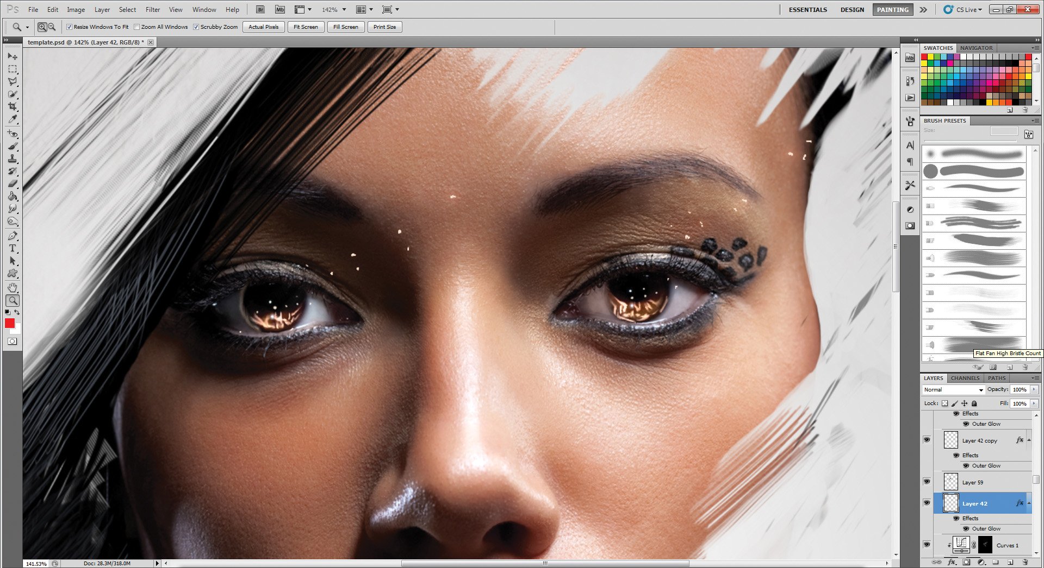Open the layer blend mode dropdown
1044x568 pixels.
tap(953, 389)
